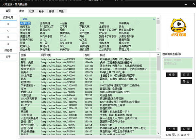Image resolution: width=196 pixels, height=140 pixels.
Task: Click the horizontal scrollbar below the table
Action: click(90, 137)
